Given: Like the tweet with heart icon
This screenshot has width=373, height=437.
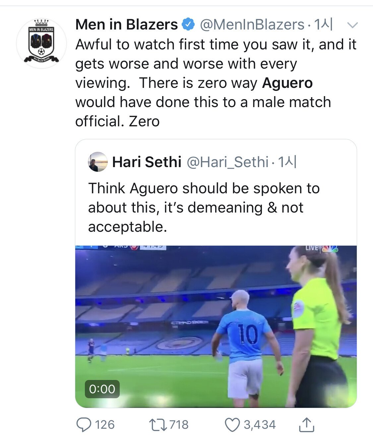Looking at the screenshot, I should tap(232, 425).
